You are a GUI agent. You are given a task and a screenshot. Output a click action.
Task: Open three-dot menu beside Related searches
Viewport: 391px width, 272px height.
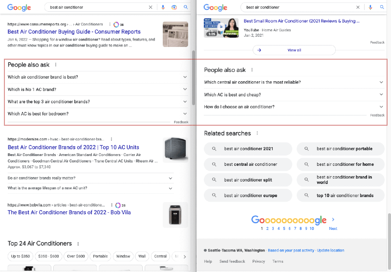(x=257, y=133)
